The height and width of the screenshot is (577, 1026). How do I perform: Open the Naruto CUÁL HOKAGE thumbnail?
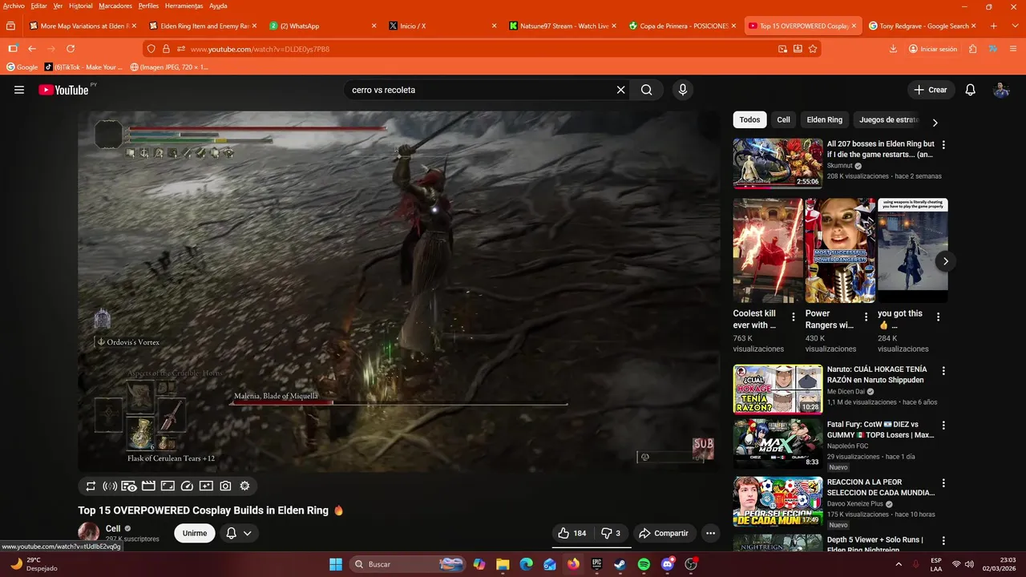[778, 389]
